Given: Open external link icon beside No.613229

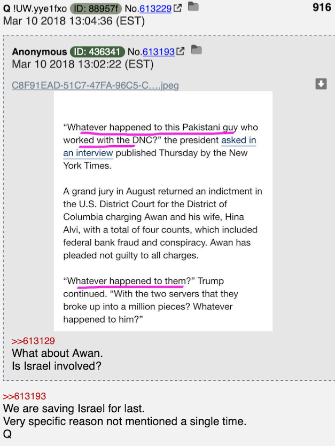Looking at the screenshot, I should tap(177, 8).
